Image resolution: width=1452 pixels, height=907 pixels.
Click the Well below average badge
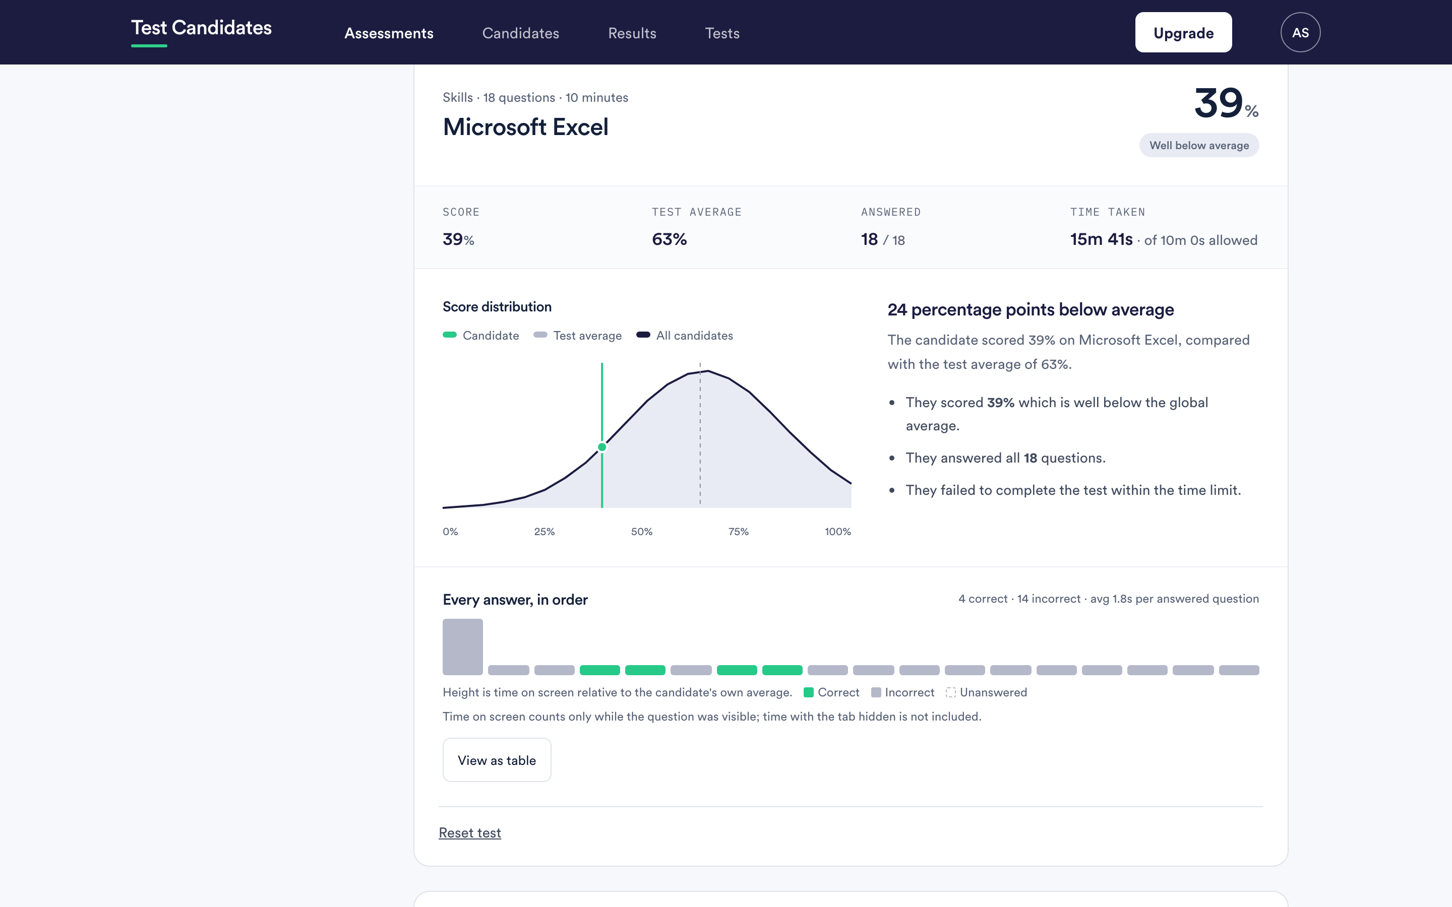coord(1199,145)
